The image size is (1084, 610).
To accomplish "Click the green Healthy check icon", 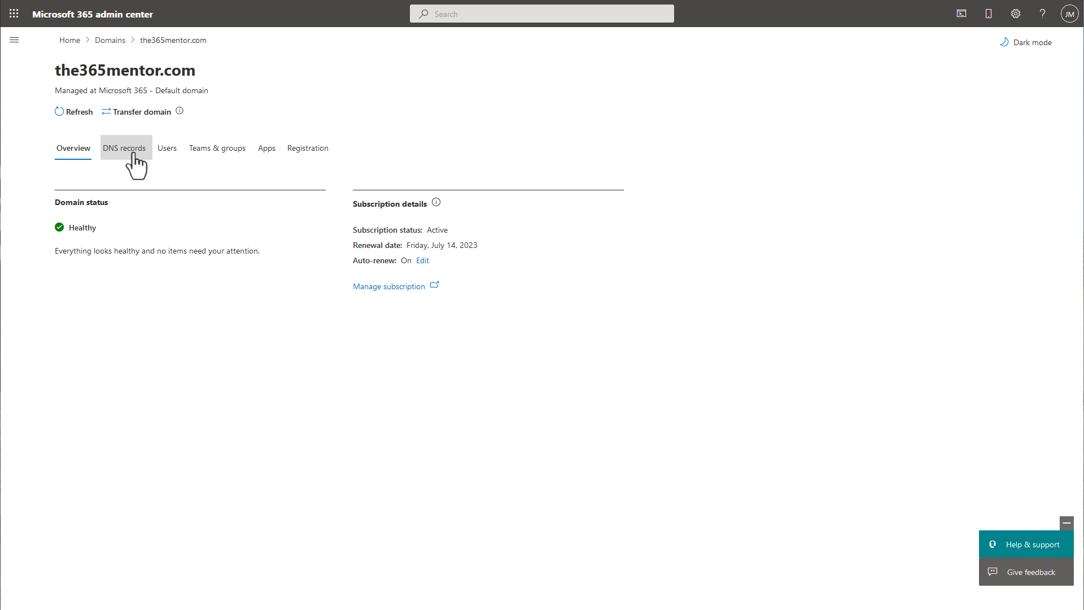I will click(59, 227).
